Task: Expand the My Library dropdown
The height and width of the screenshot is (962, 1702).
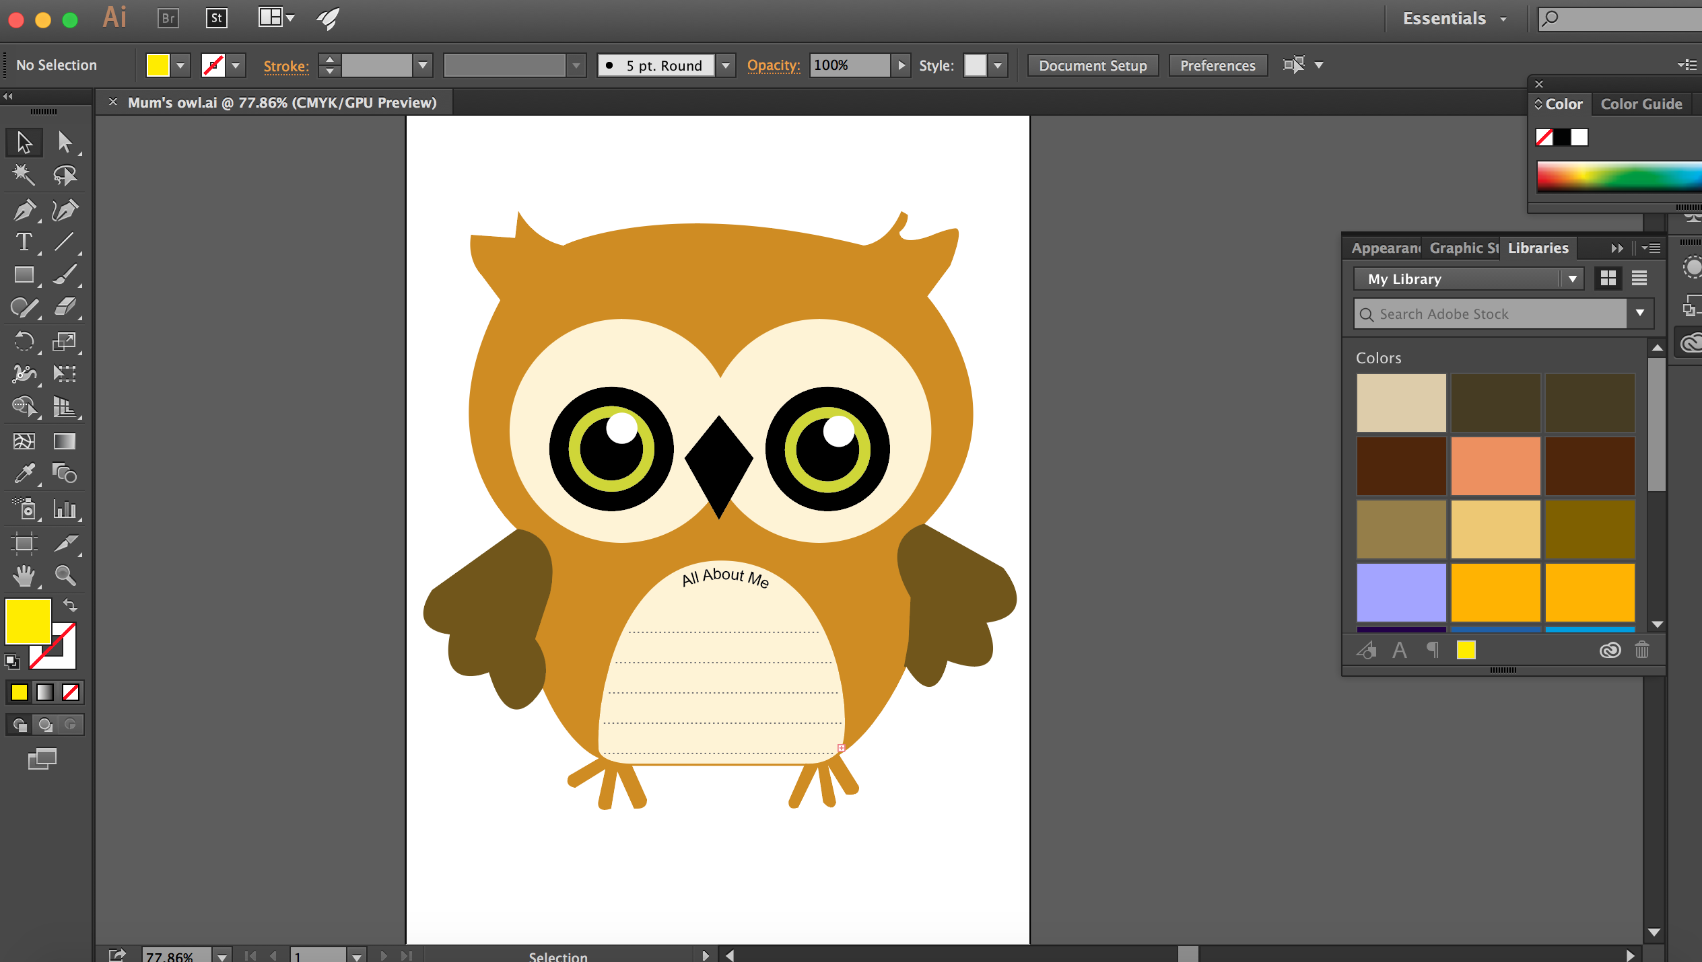Action: point(1572,279)
